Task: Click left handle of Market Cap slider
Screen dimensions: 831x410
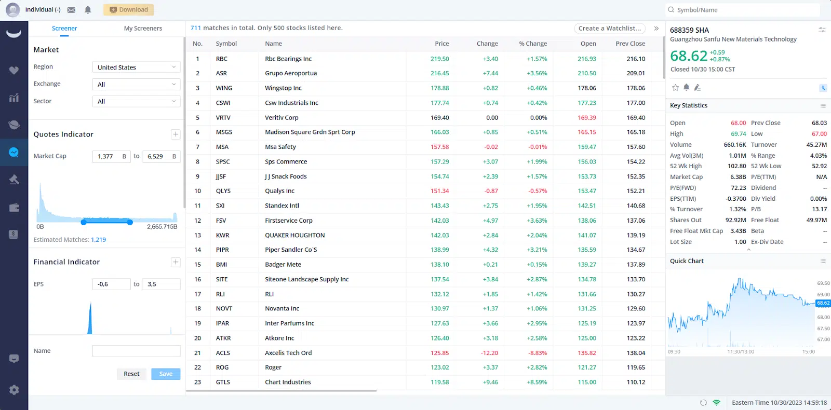Action: (84, 222)
